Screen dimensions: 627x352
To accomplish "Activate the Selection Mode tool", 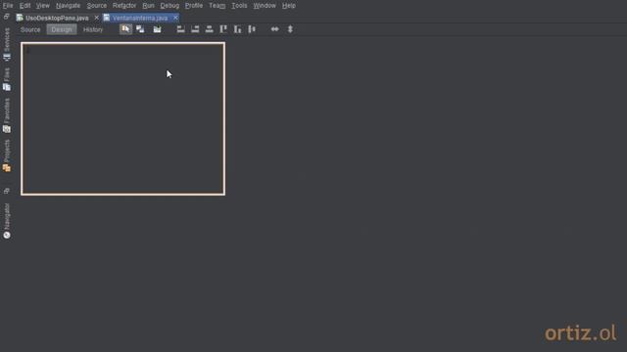I will pos(125,29).
